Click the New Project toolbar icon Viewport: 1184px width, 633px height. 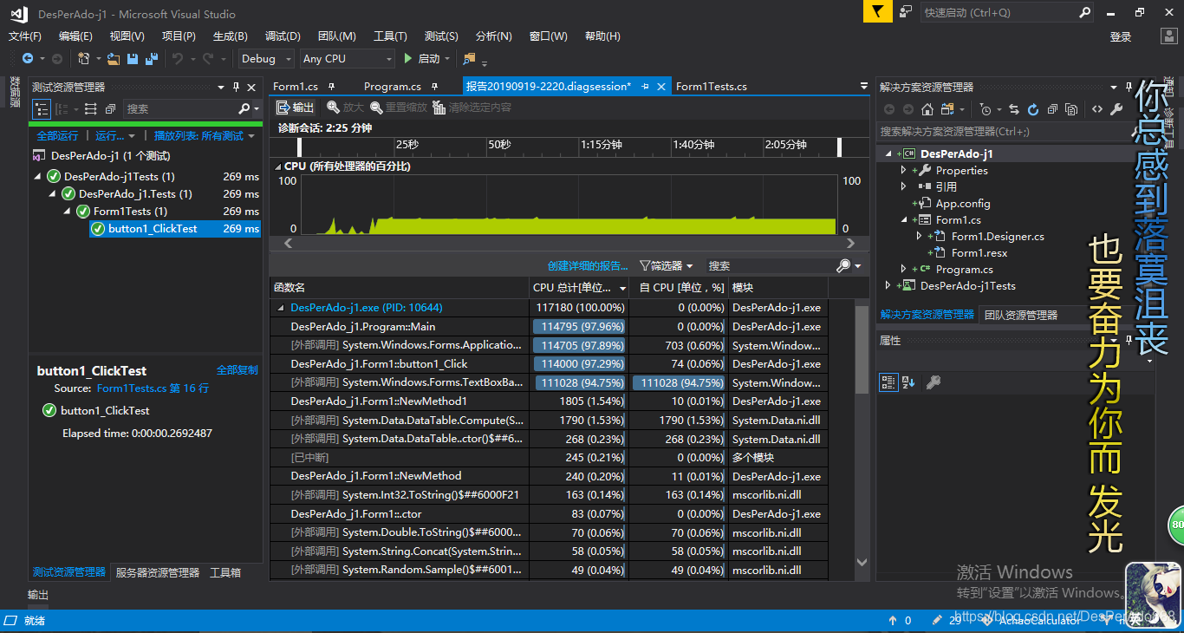(x=83, y=58)
